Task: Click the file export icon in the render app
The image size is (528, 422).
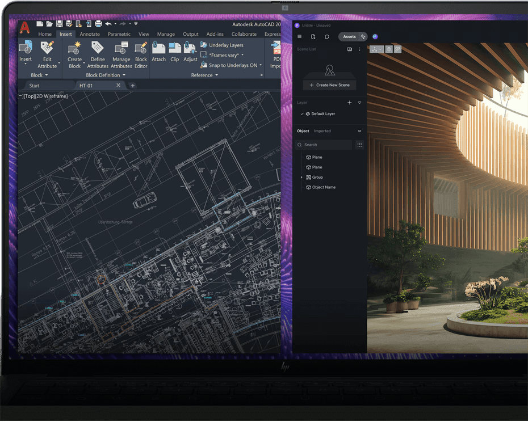Action: (x=313, y=36)
